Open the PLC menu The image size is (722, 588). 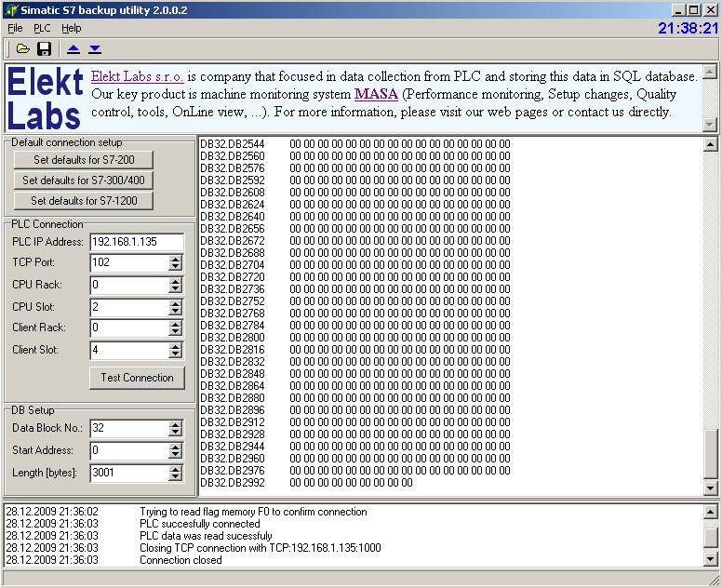point(42,28)
